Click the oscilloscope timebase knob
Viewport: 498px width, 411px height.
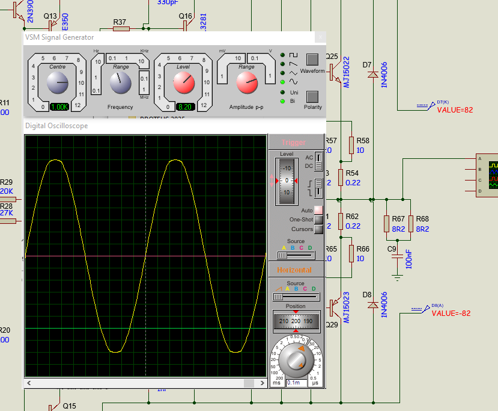[296, 360]
